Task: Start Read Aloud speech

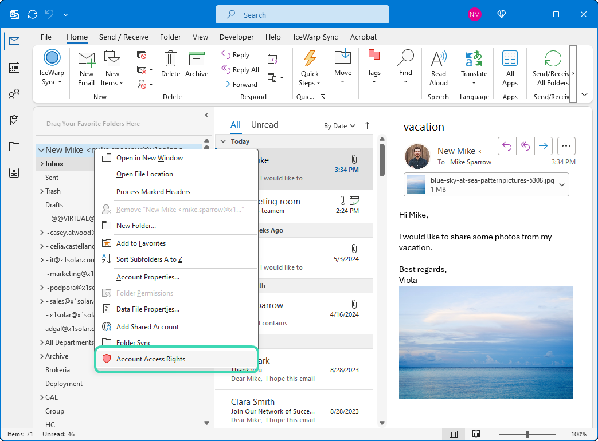Action: pyautogui.click(x=439, y=69)
